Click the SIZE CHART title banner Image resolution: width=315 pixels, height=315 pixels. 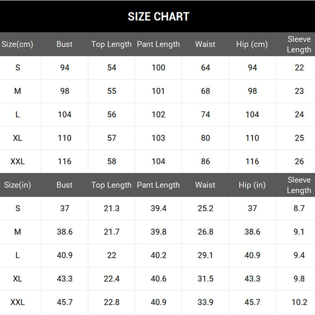(x=157, y=16)
